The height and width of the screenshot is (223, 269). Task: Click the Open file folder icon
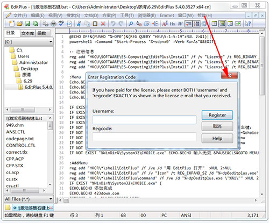point(19,24)
